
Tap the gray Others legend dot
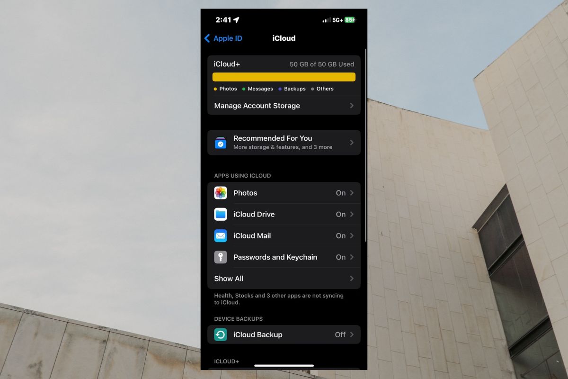[x=312, y=89]
